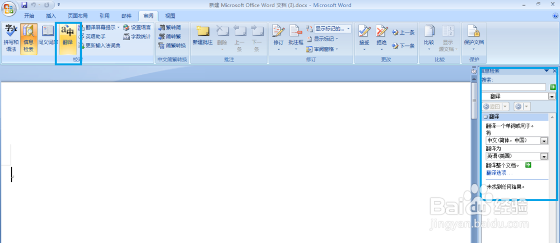Switch to 插入 tab

point(51,16)
